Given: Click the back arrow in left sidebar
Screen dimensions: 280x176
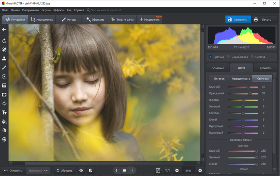Looking at the screenshot, I should 4,30.
